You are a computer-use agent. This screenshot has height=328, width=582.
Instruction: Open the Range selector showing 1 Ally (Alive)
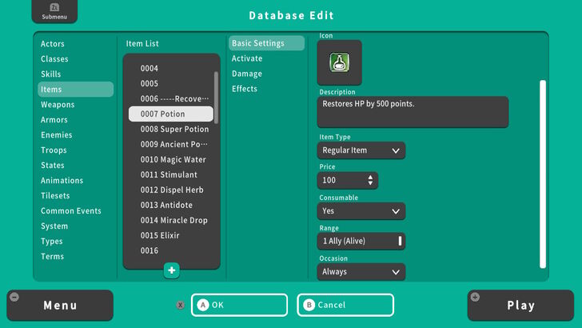click(x=361, y=241)
